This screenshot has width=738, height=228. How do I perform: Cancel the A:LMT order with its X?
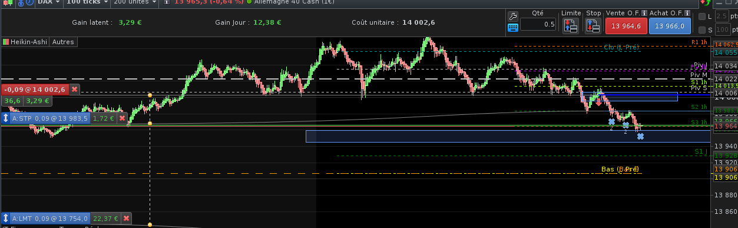(x=126, y=218)
